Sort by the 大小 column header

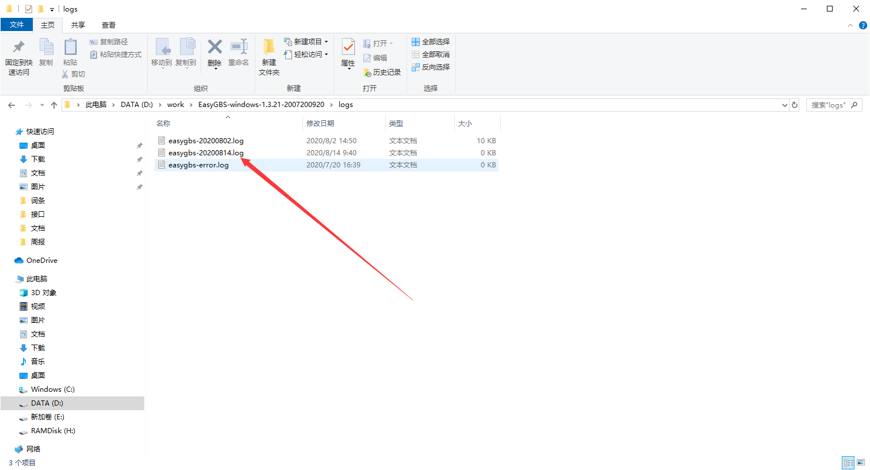click(x=477, y=124)
